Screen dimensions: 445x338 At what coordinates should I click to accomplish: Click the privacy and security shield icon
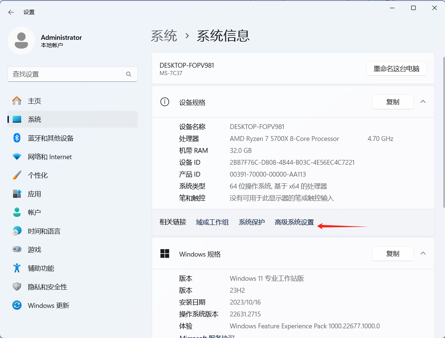click(x=17, y=287)
